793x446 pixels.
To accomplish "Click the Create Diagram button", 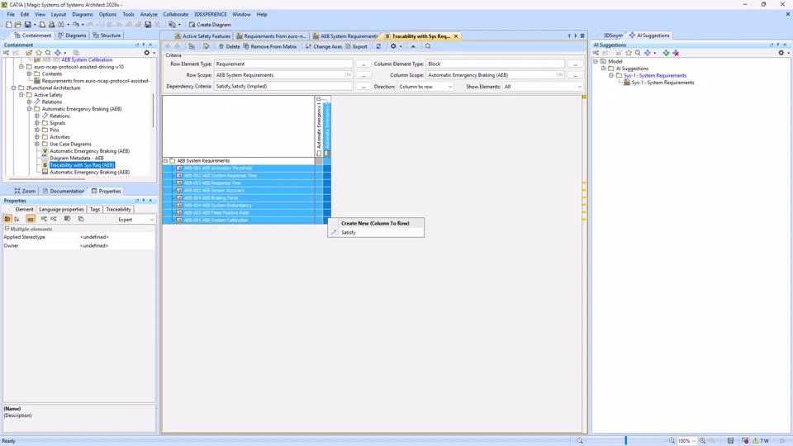I will [210, 24].
